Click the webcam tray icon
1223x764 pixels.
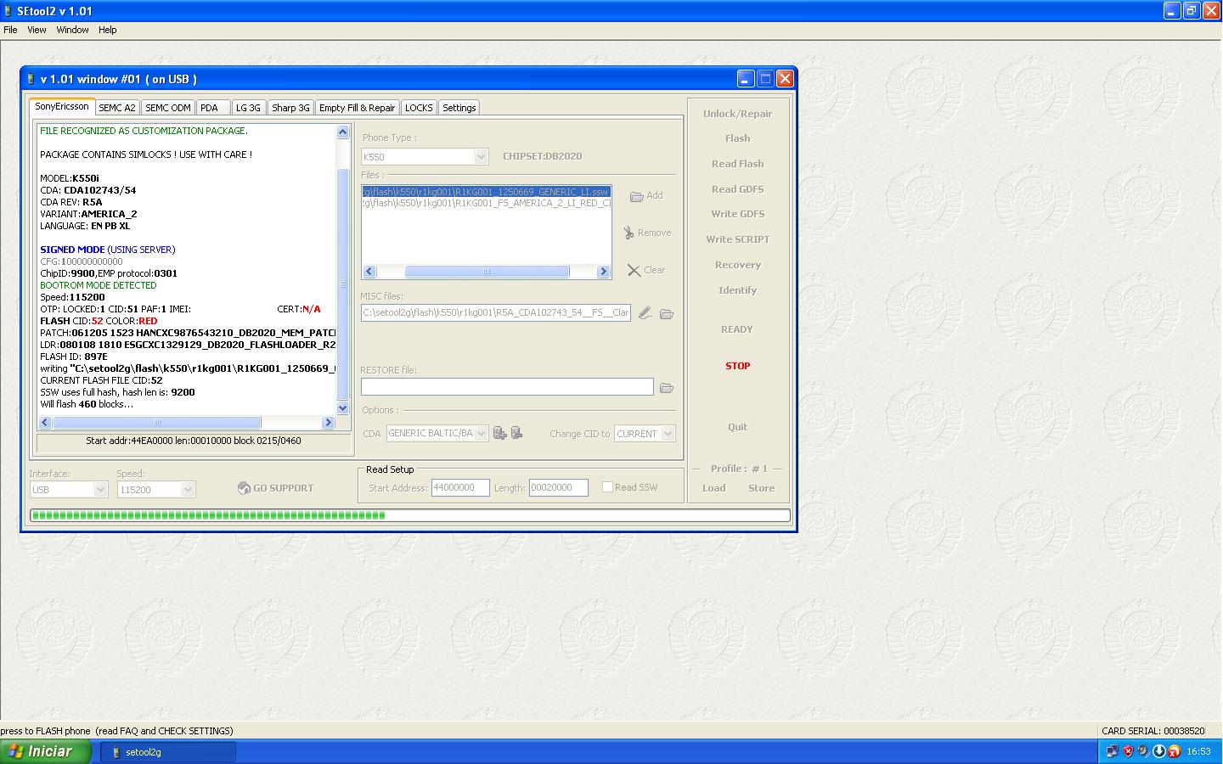click(x=1143, y=751)
